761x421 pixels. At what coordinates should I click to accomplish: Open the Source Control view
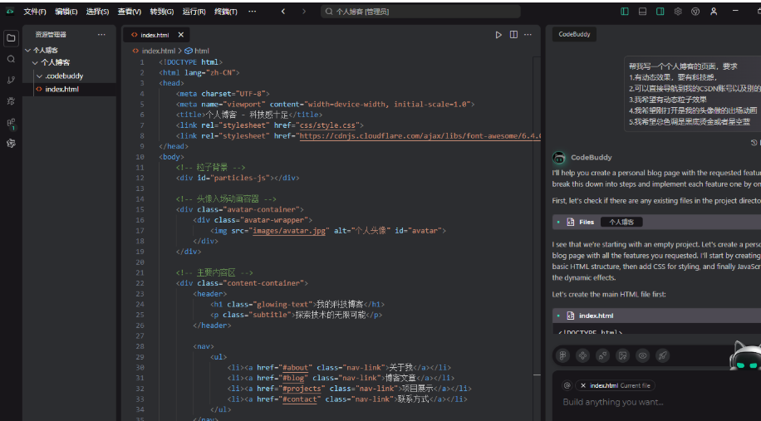pyautogui.click(x=11, y=80)
